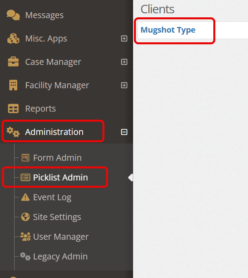Click the User Manager people icon
The height and width of the screenshot is (278, 248).
pyautogui.click(x=25, y=237)
